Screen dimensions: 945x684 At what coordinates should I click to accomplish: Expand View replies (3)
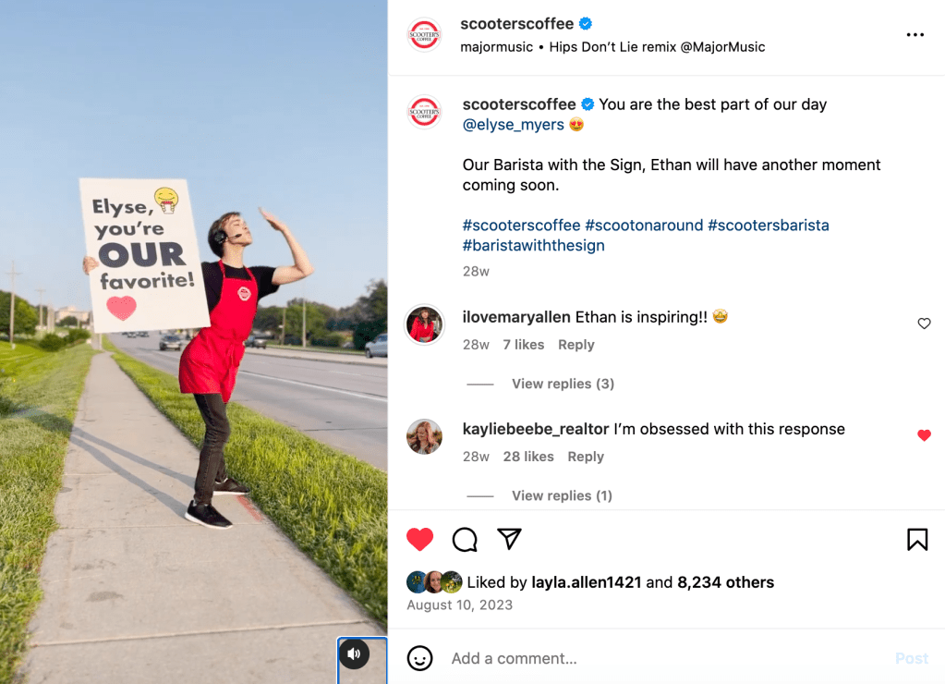(x=563, y=384)
